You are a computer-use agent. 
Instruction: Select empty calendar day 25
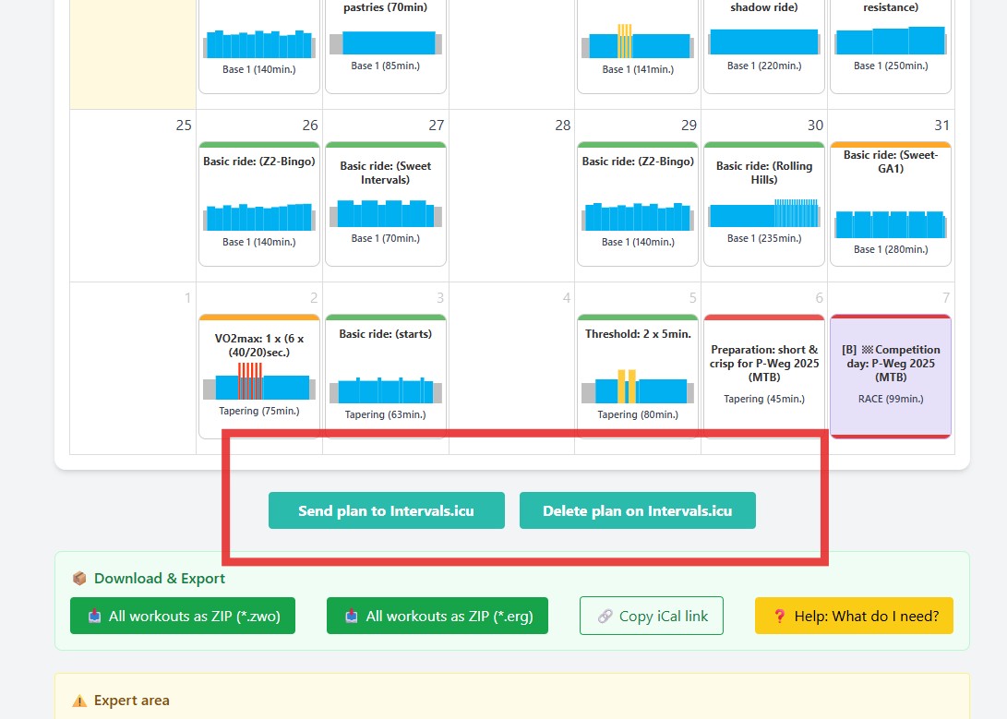click(x=133, y=203)
